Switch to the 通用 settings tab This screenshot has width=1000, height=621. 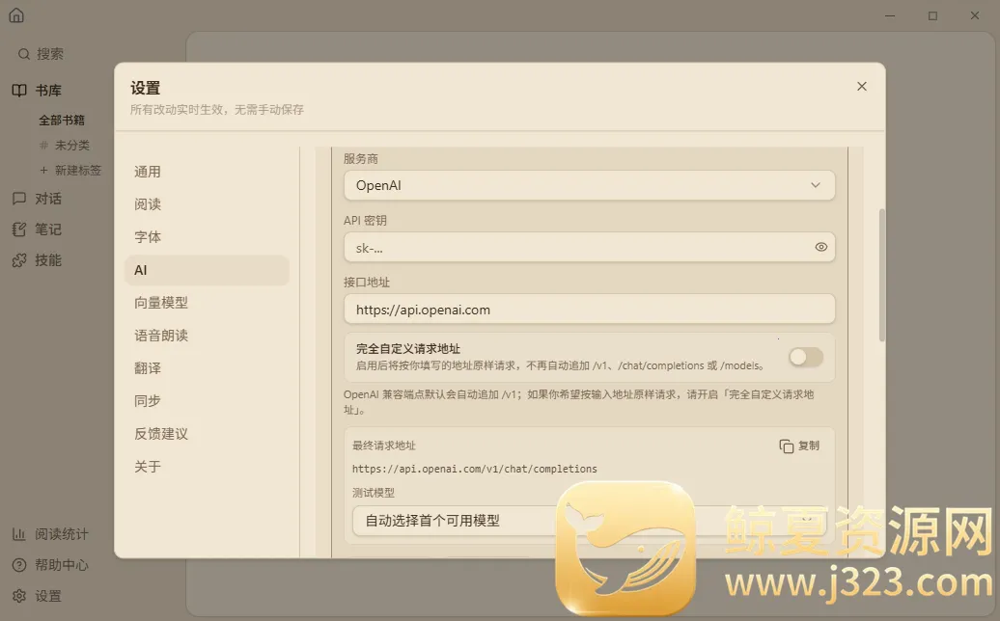[207, 172]
